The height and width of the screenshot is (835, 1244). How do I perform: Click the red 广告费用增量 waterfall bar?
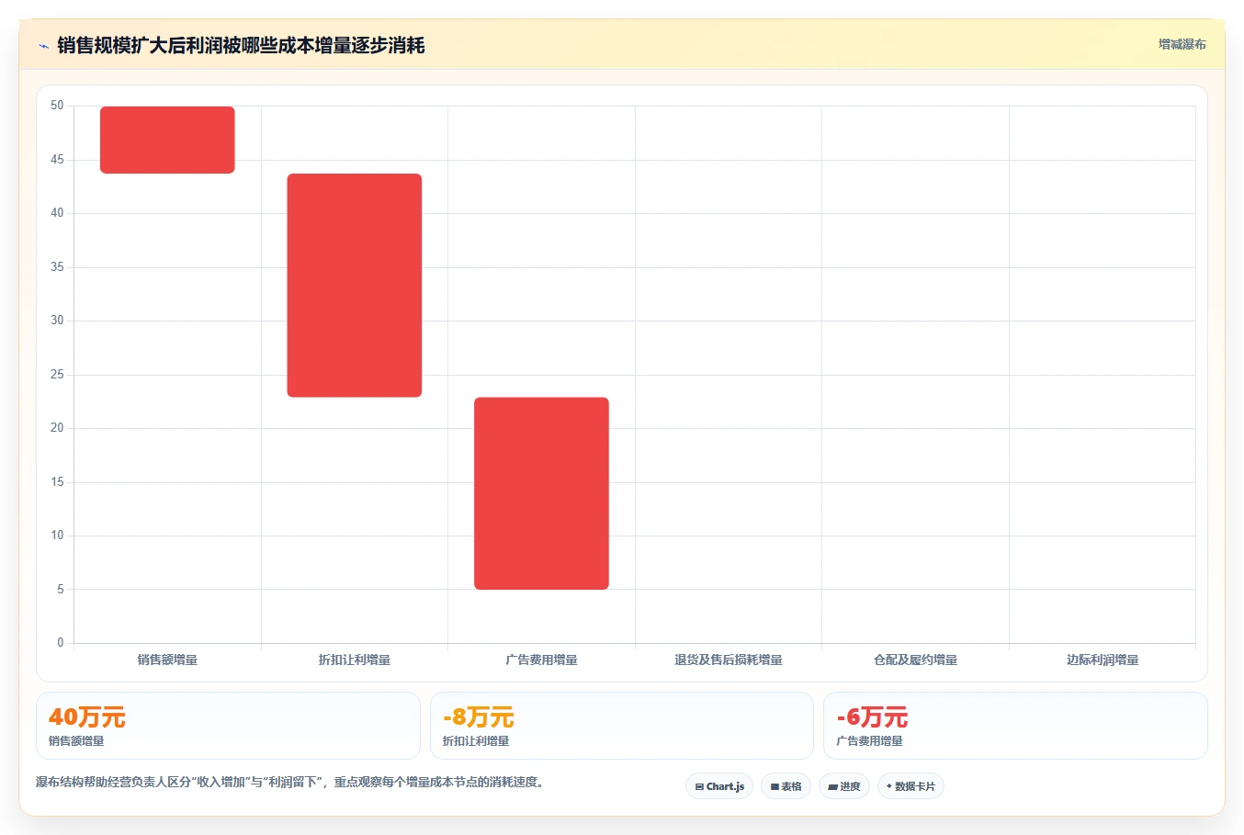[x=541, y=493]
